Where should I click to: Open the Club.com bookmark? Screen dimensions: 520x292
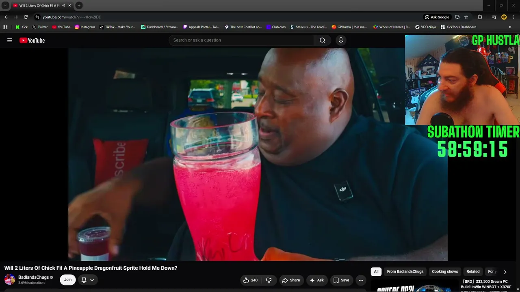pos(276,27)
